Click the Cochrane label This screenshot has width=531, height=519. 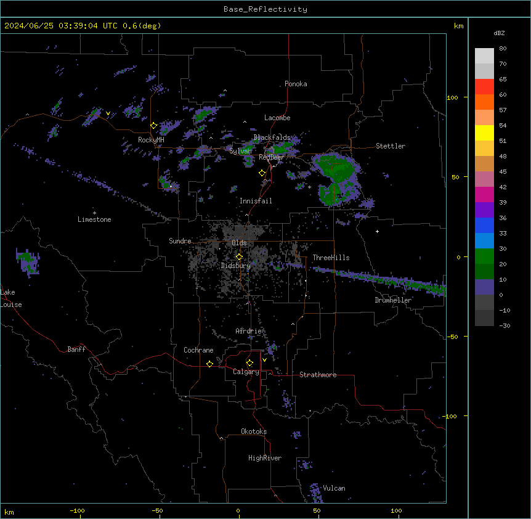pyautogui.click(x=198, y=350)
